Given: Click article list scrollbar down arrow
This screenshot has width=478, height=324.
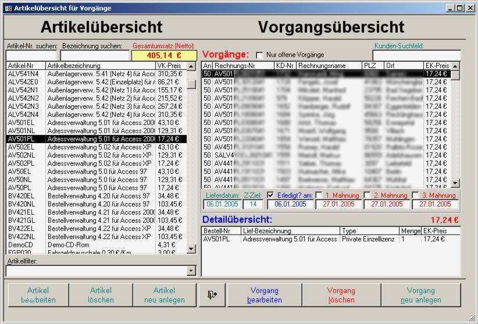Looking at the screenshot, I should point(191,249).
